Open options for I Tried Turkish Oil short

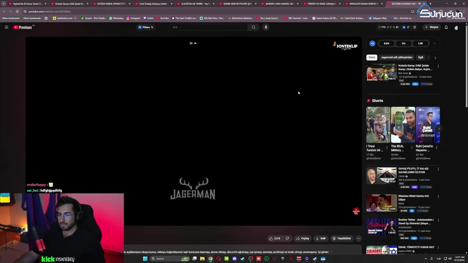pos(387,148)
